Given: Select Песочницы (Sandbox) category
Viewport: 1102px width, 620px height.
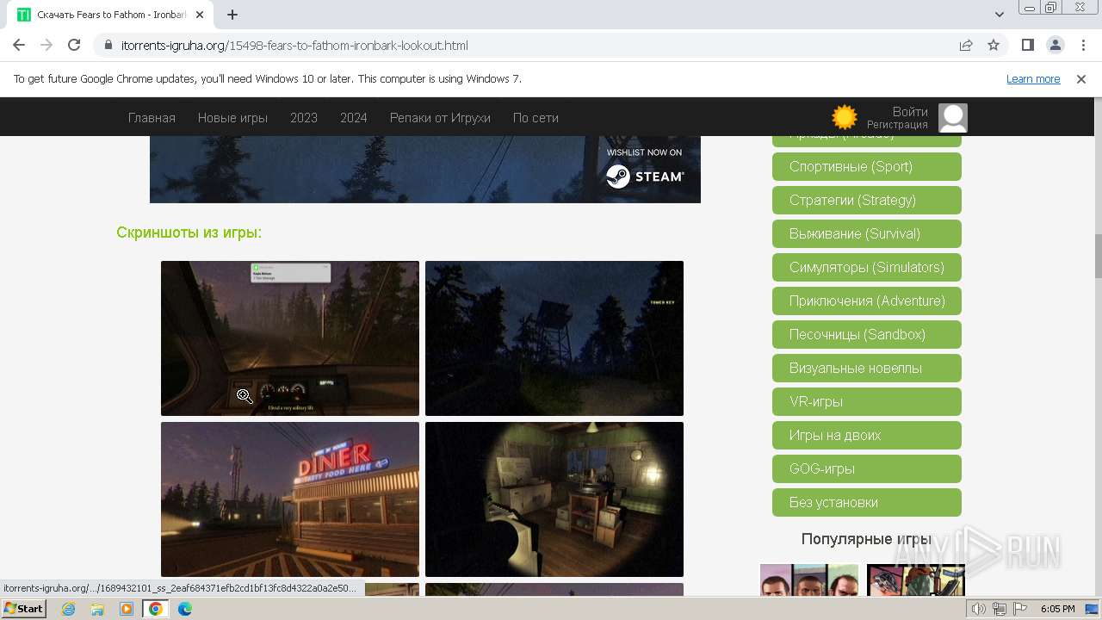Looking at the screenshot, I should 867,334.
